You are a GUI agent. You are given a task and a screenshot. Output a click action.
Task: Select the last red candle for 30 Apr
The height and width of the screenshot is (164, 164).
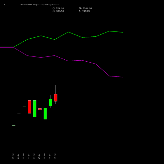tap(56, 98)
